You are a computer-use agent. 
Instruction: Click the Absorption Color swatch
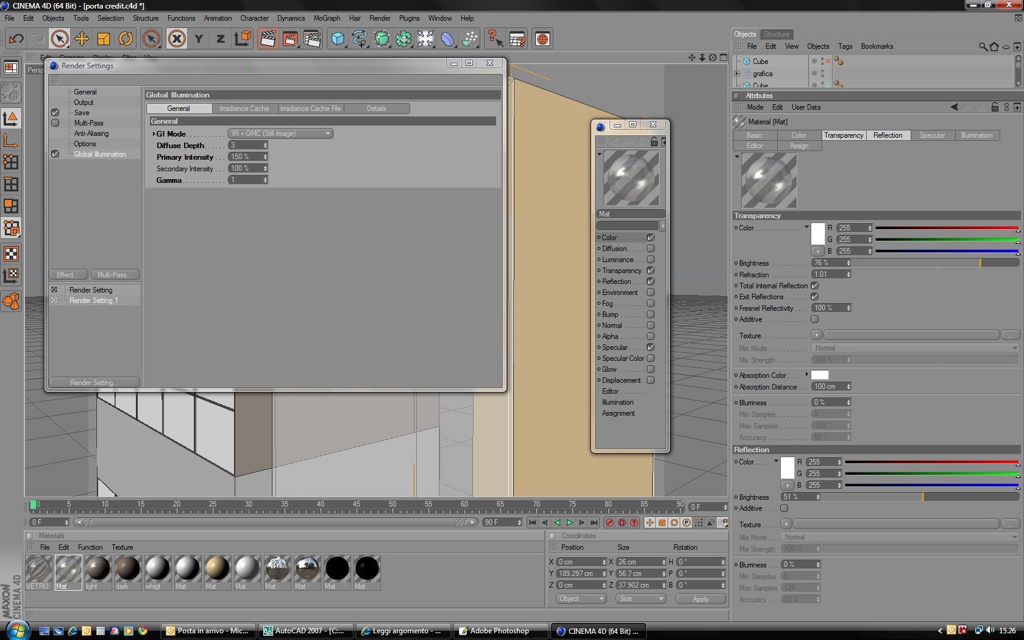click(x=820, y=375)
